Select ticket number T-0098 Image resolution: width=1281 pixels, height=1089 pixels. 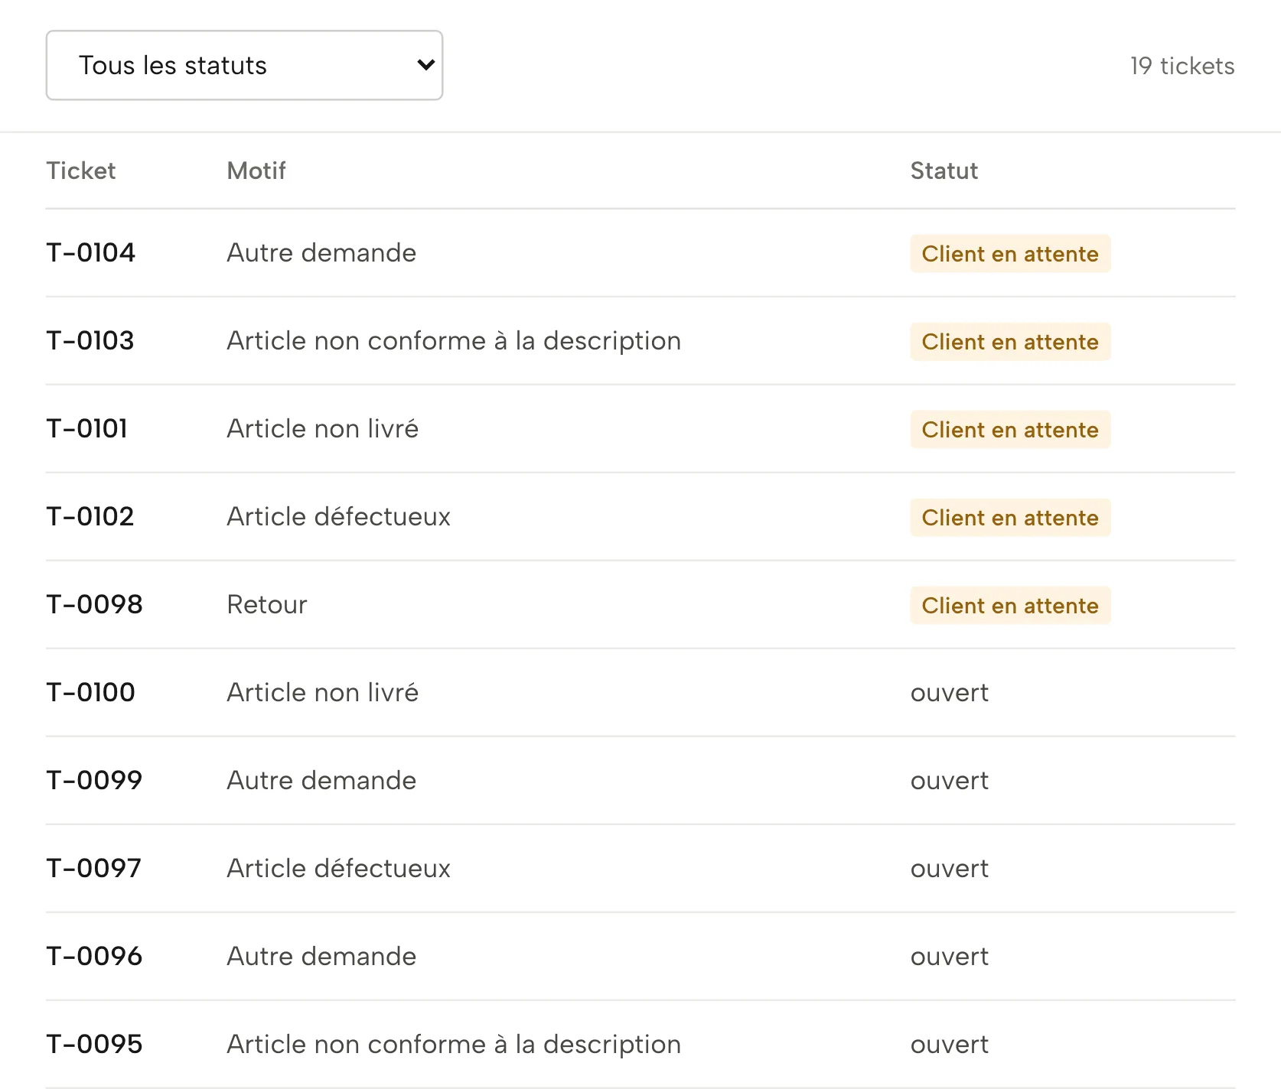[x=95, y=604]
